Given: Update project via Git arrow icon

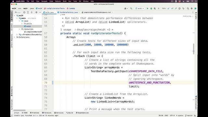Looking at the screenshot, I should (168, 8).
